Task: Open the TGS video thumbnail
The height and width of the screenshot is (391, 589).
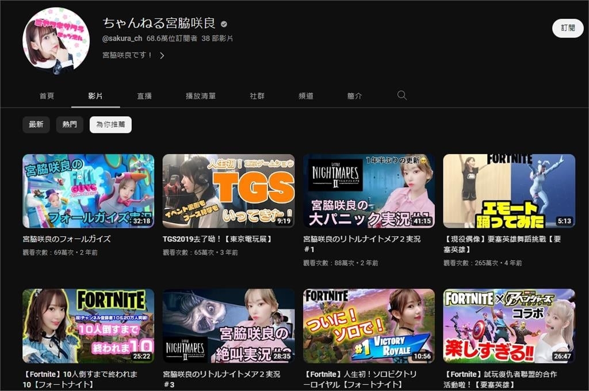Action: pos(228,191)
